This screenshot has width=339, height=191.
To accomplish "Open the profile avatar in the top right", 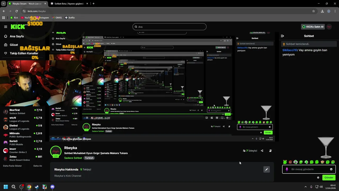I will [x=329, y=27].
